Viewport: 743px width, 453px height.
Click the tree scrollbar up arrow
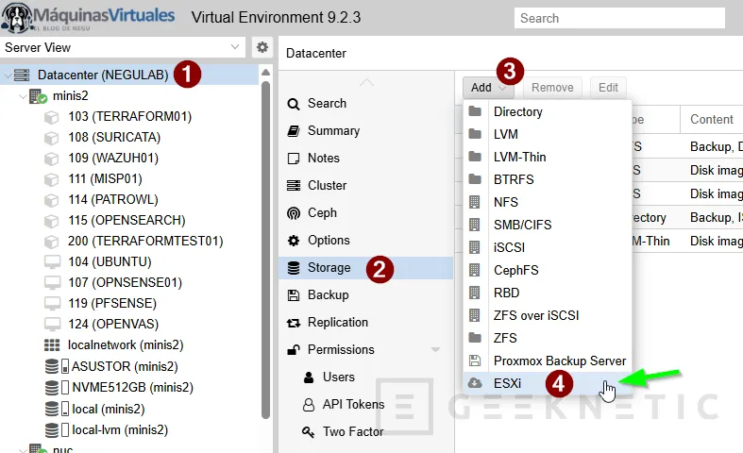[x=265, y=73]
